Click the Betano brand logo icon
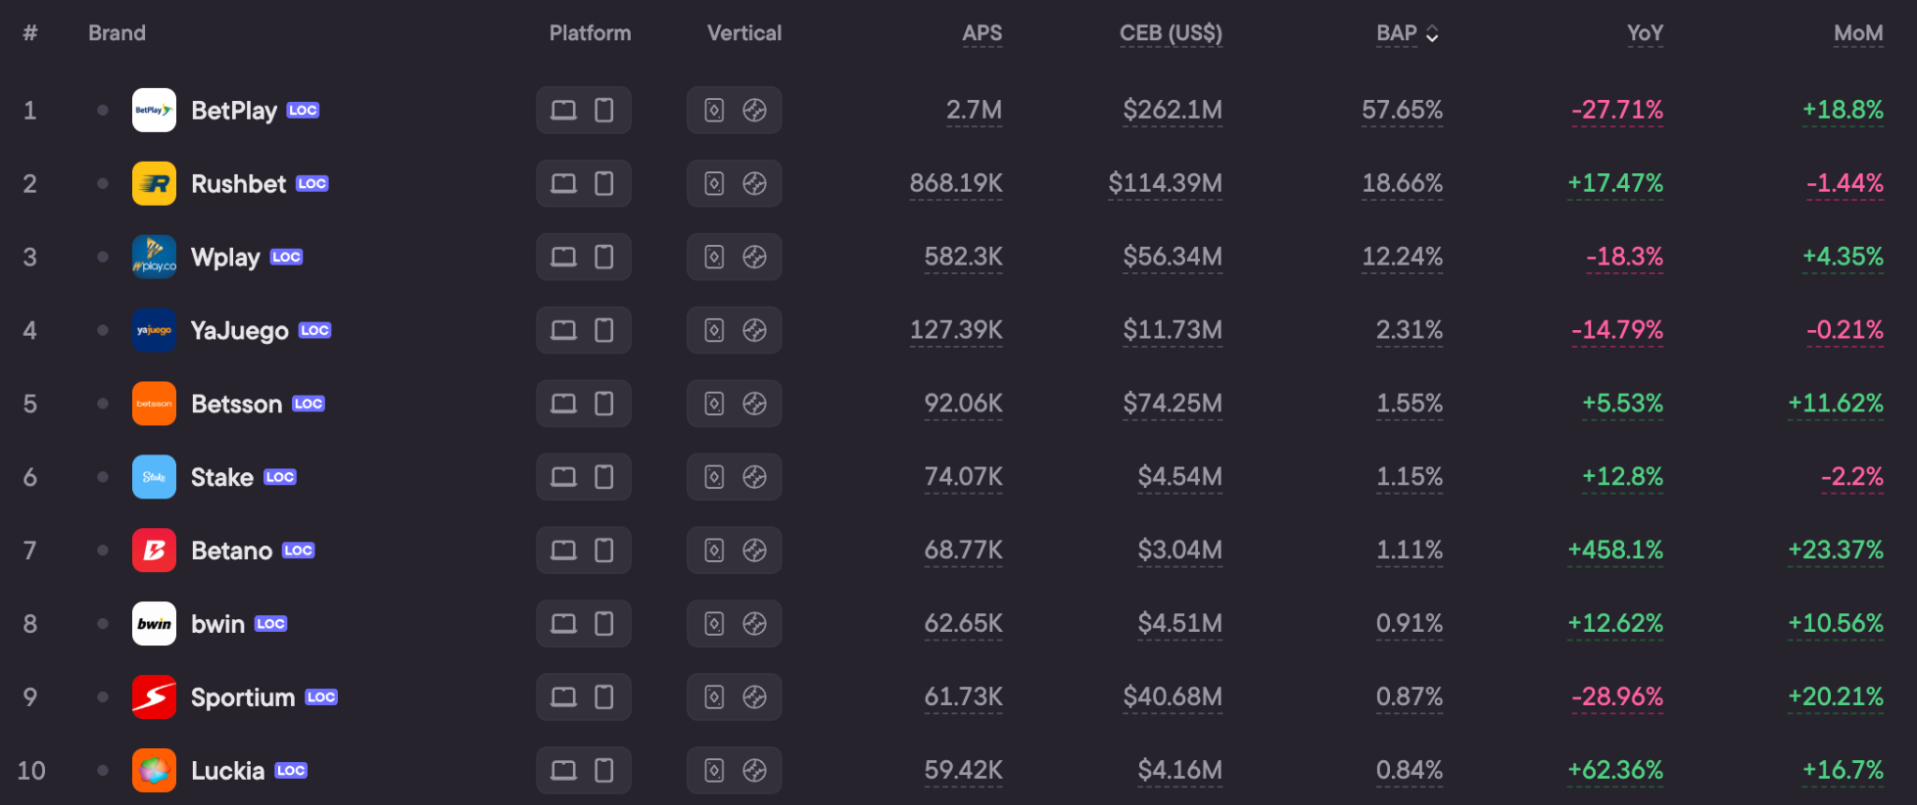The width and height of the screenshot is (1917, 805). click(154, 551)
